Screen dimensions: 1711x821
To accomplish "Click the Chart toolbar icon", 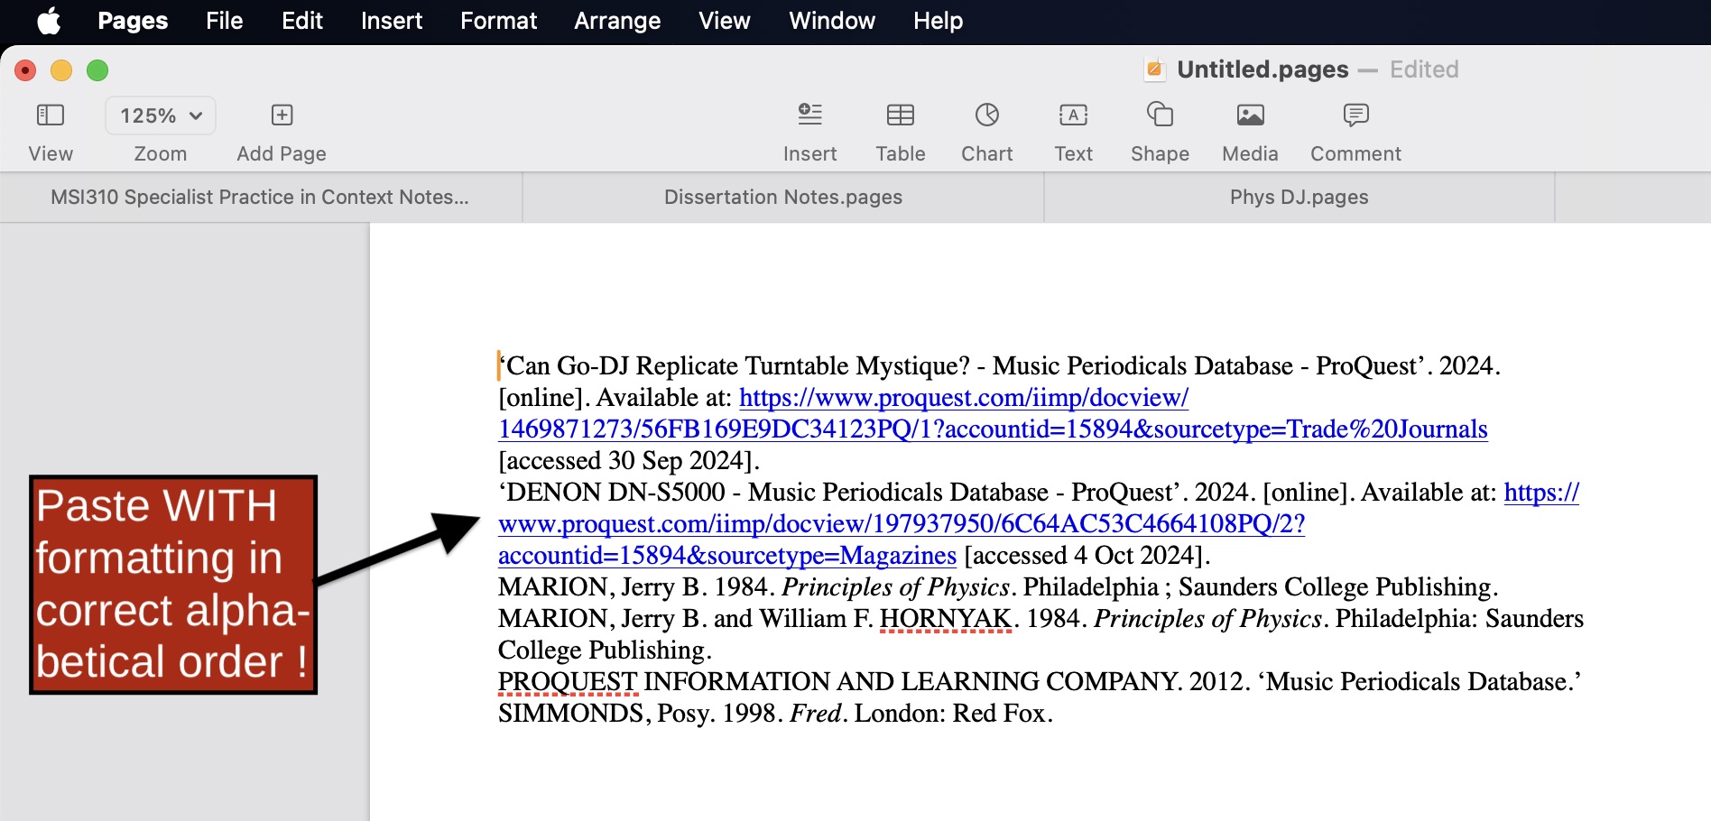I will tap(987, 115).
